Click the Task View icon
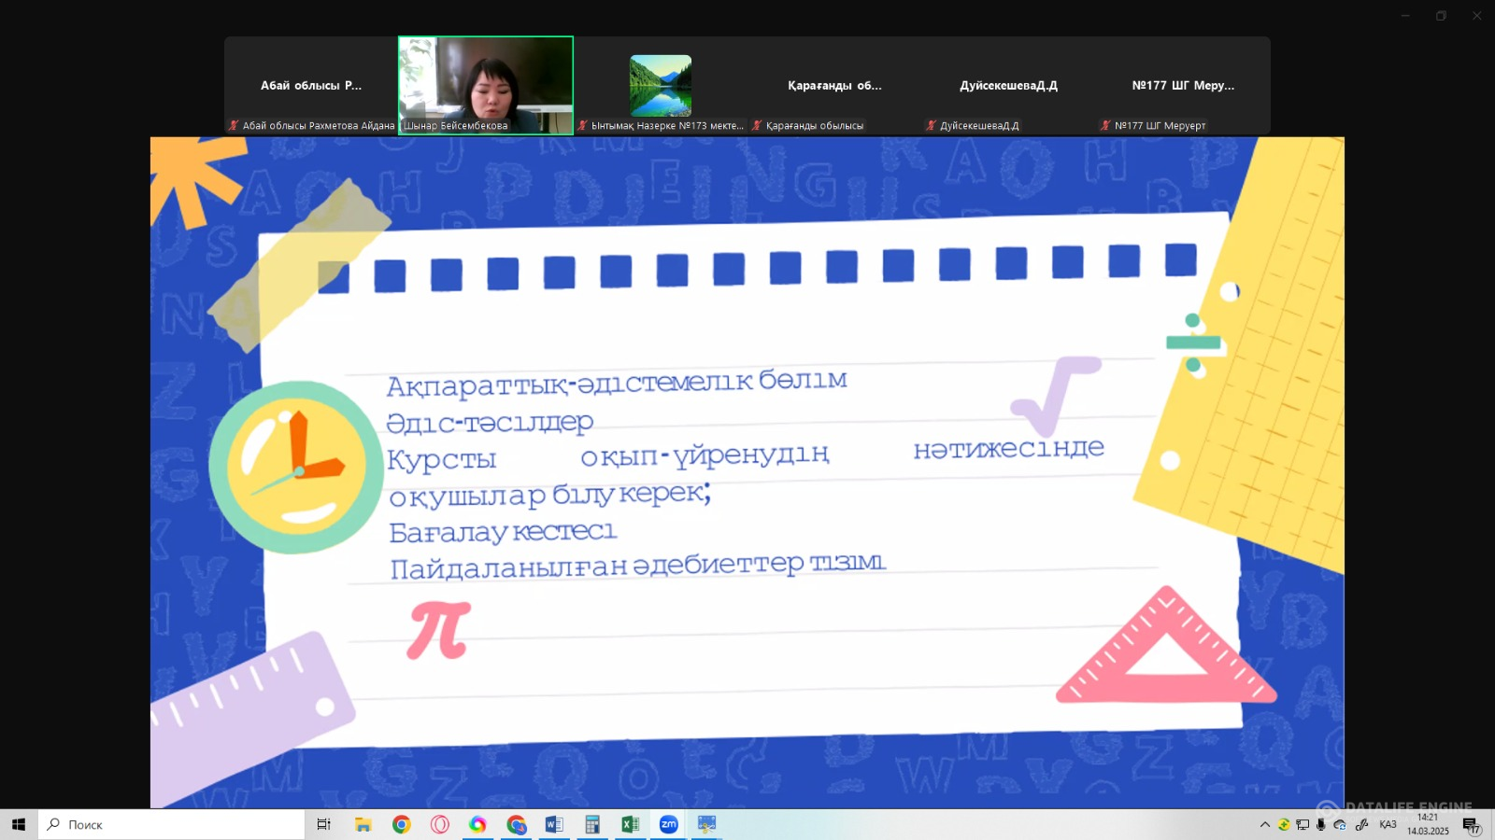 (323, 824)
